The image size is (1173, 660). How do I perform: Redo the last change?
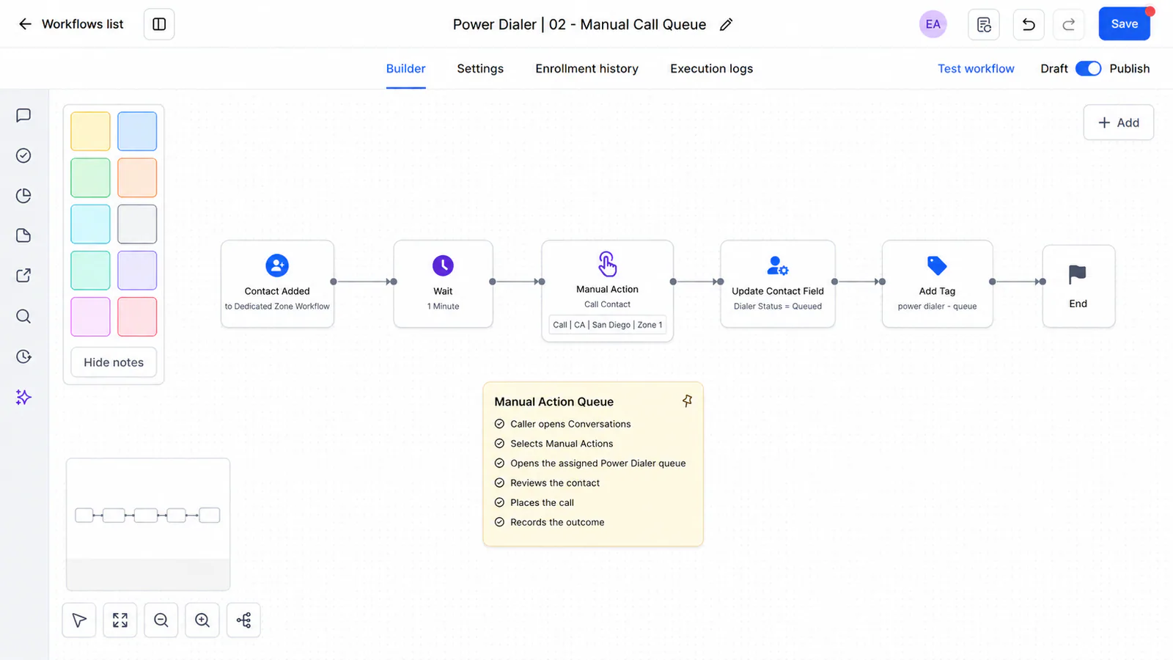[1069, 24]
